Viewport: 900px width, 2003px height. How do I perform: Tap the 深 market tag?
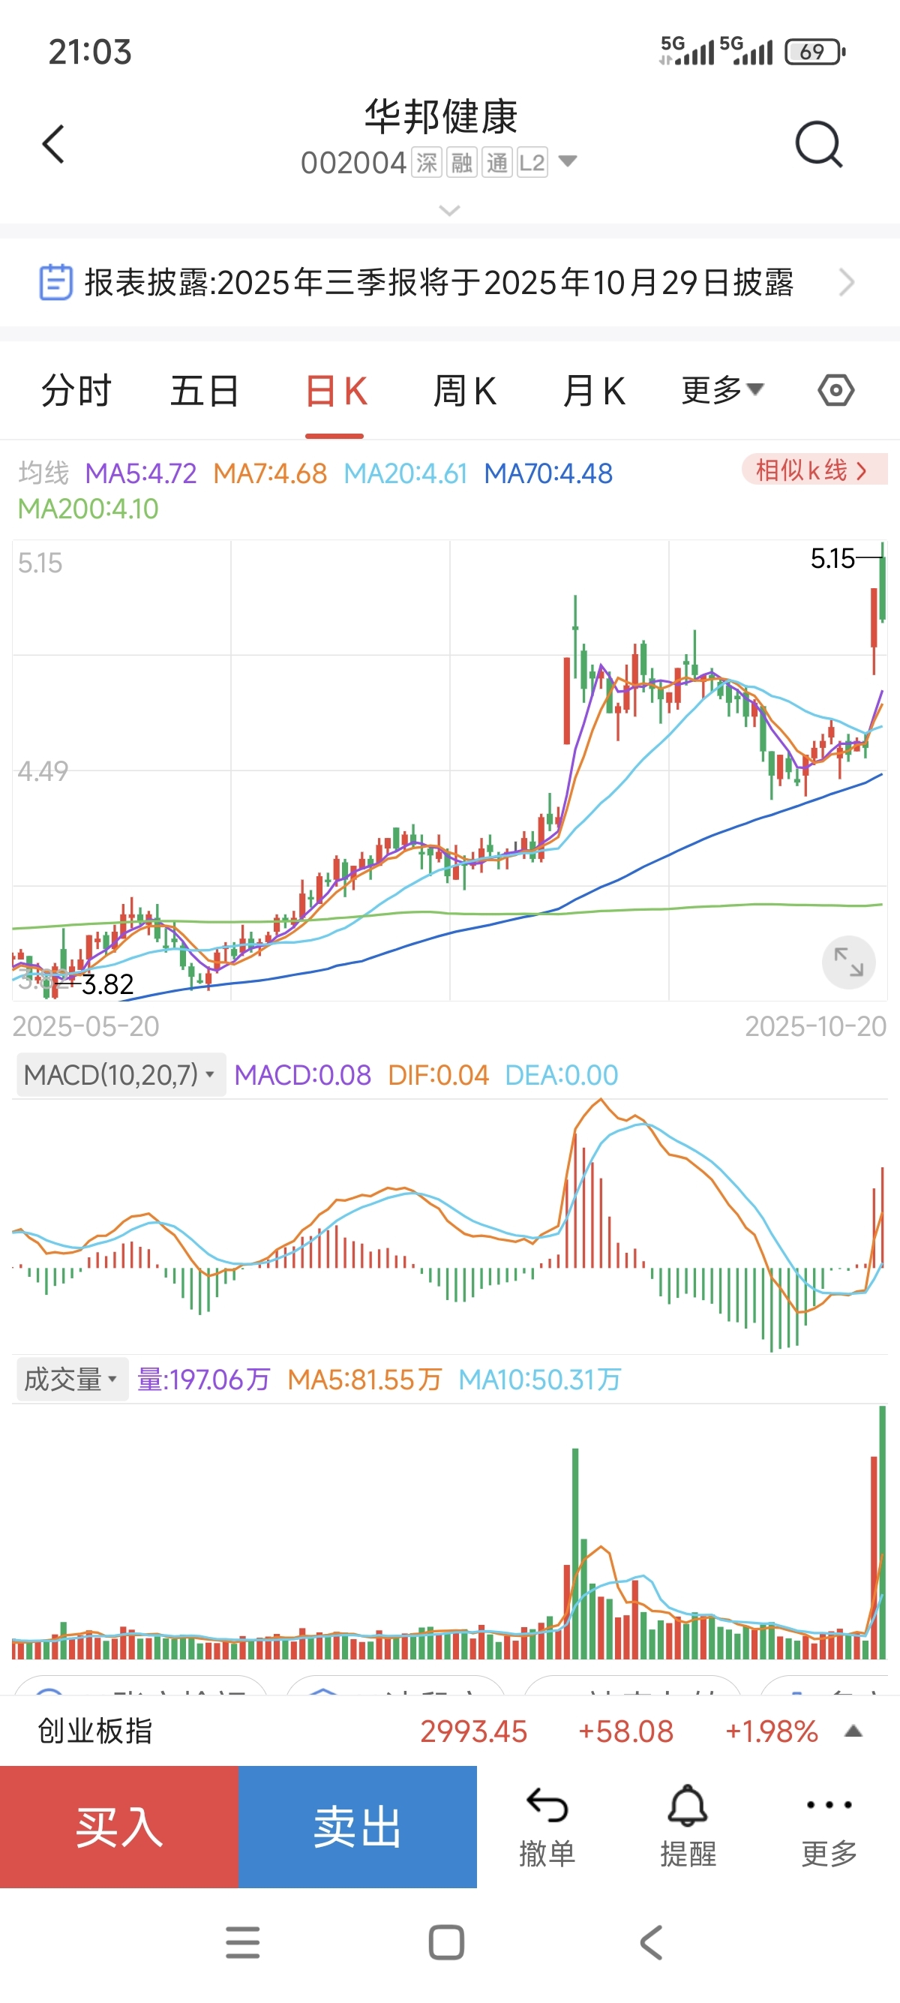(427, 163)
